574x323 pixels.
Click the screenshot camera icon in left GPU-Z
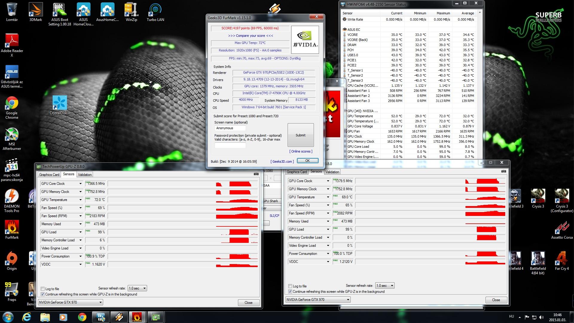(x=256, y=174)
